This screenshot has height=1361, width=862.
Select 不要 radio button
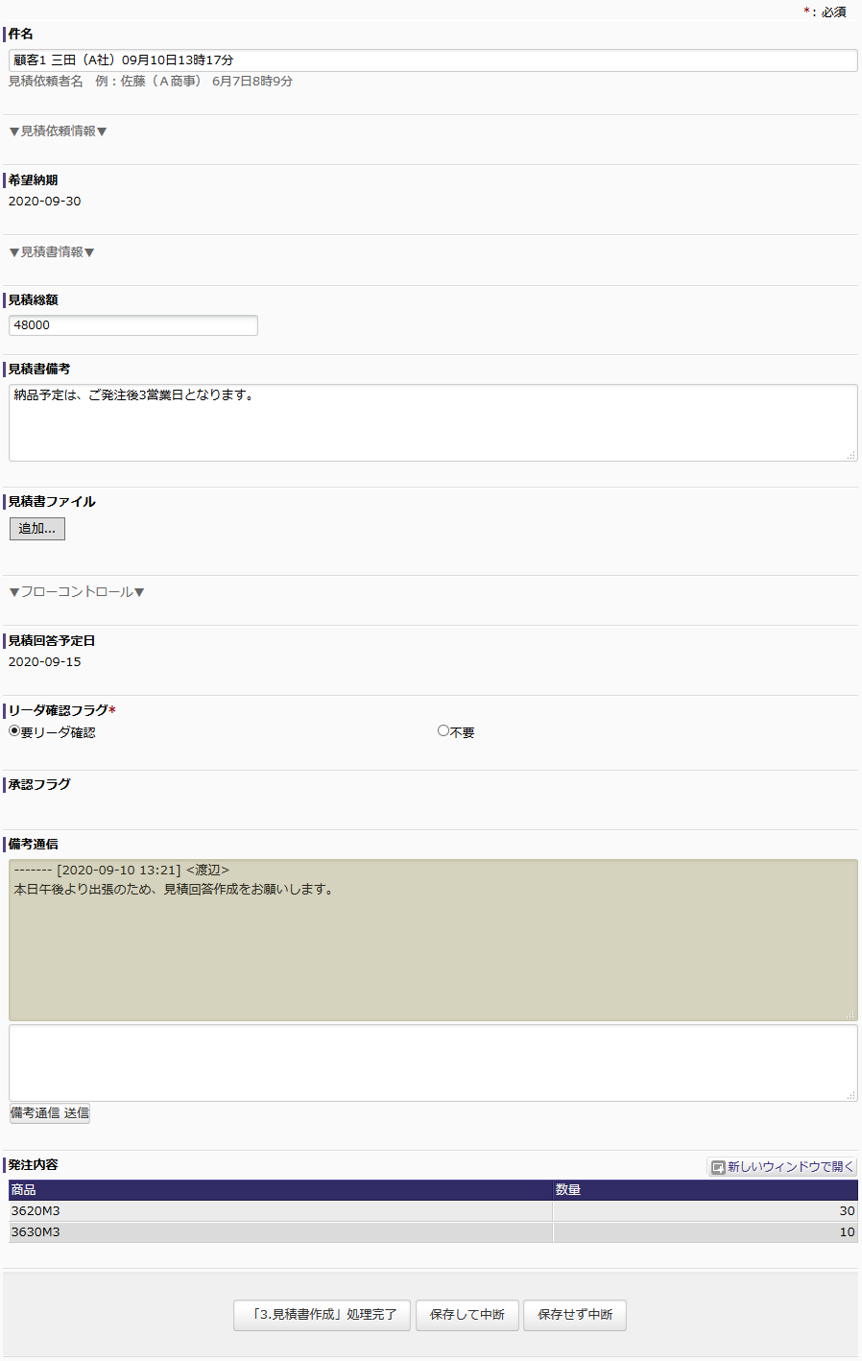[443, 731]
